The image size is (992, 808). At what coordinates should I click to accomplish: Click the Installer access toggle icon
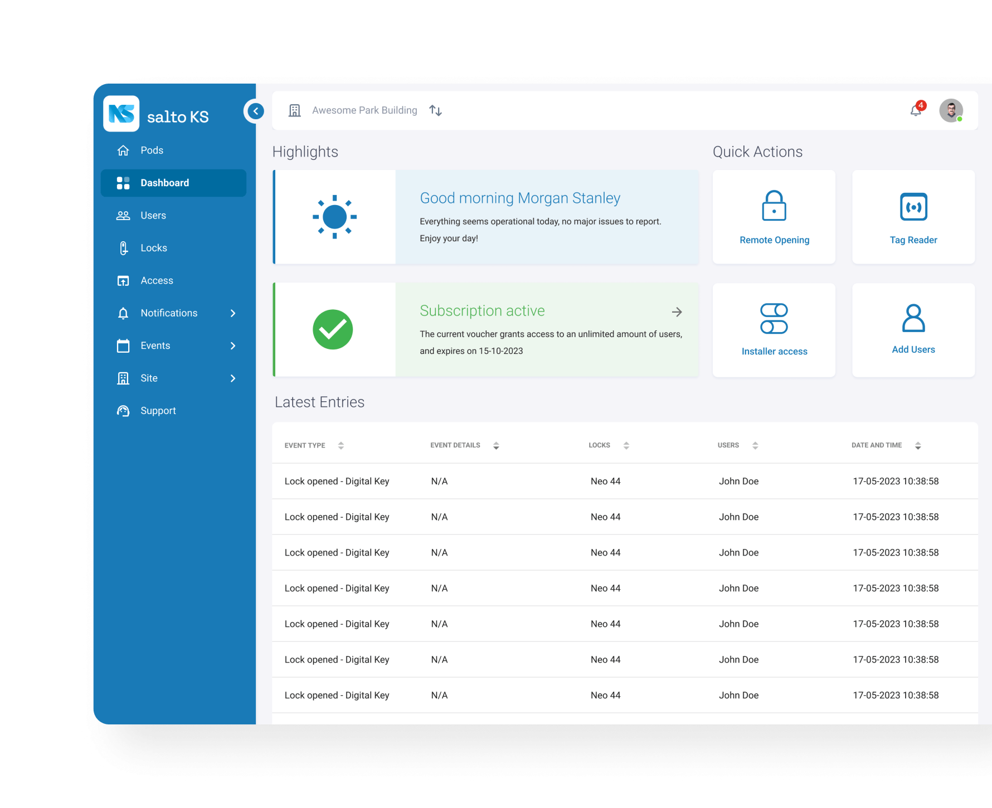[774, 318]
